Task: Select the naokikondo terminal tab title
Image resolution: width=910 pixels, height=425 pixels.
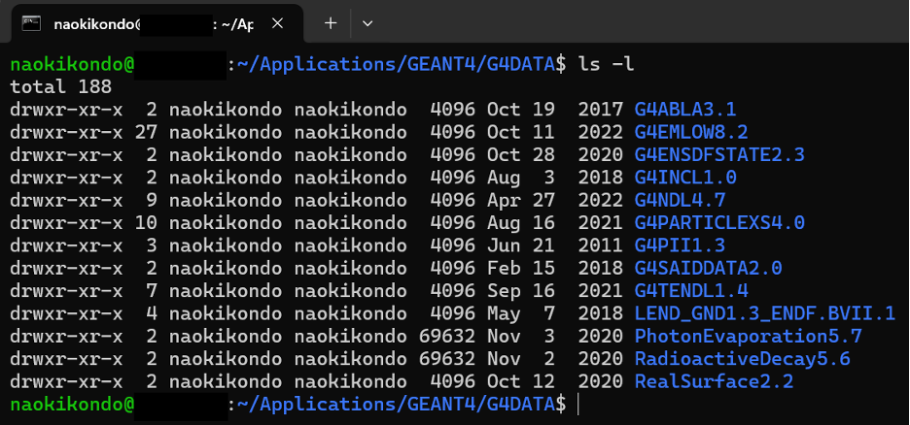Action: tap(154, 24)
